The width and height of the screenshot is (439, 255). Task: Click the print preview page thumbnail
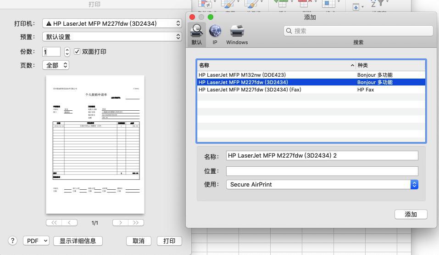pyautogui.click(x=95, y=144)
